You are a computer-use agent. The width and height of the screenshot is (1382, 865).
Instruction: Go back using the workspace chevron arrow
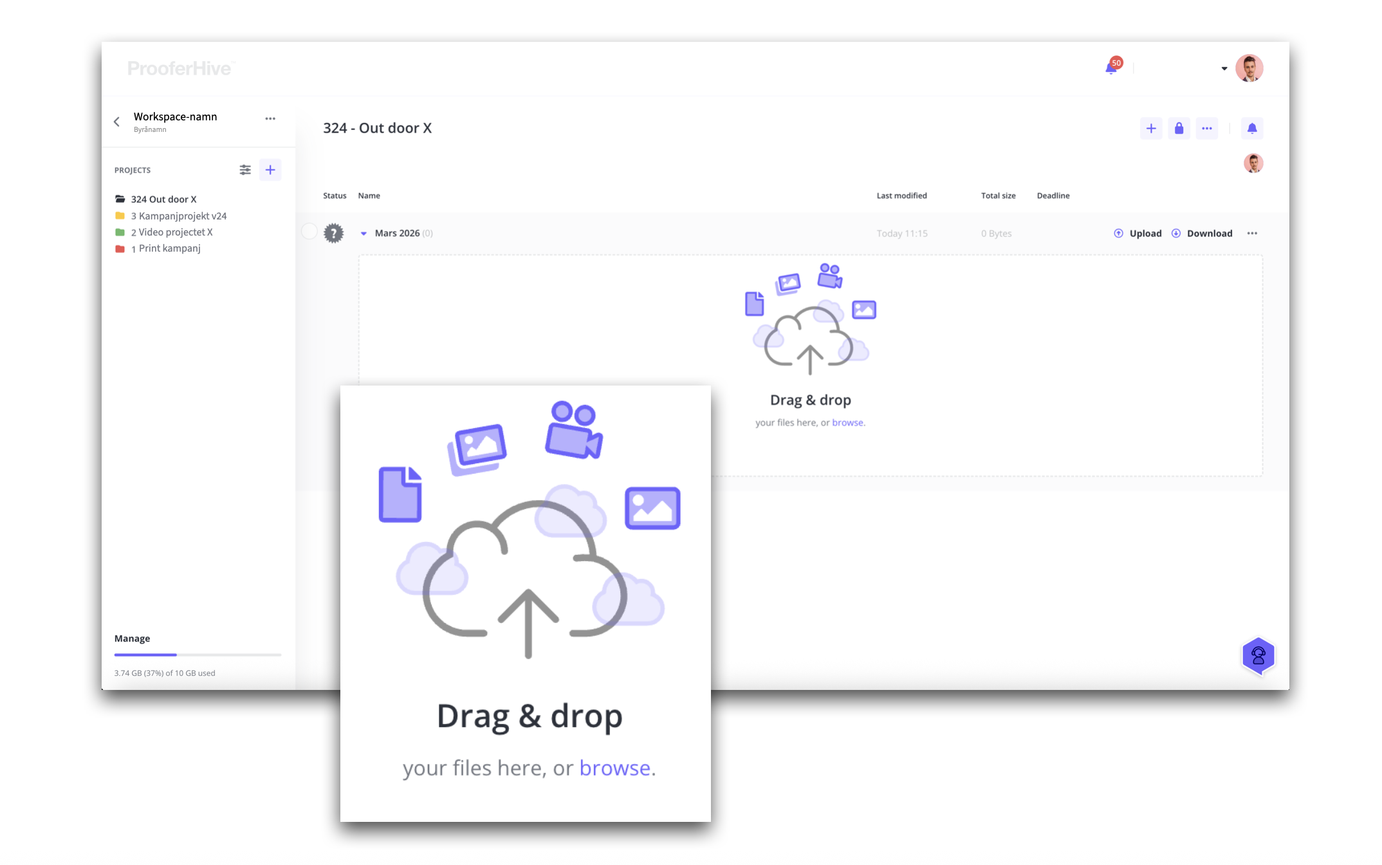pyautogui.click(x=117, y=122)
